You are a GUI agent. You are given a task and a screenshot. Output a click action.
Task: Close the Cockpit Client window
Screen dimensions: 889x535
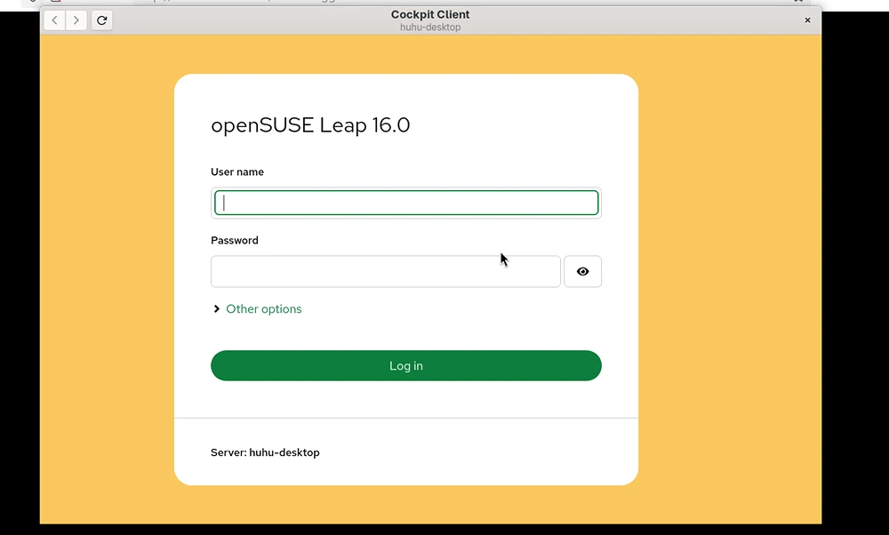point(807,20)
